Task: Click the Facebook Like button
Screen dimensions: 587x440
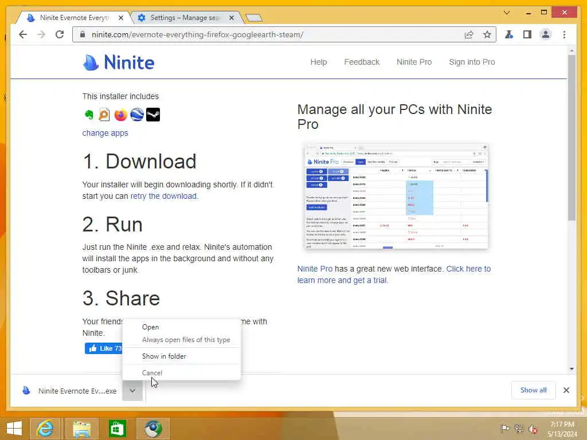Action: 103,348
